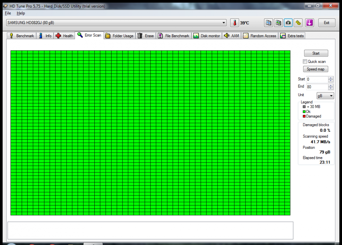The height and width of the screenshot is (245, 342).
Task: Open the Unit gB dropdown
Action: [x=325, y=96]
